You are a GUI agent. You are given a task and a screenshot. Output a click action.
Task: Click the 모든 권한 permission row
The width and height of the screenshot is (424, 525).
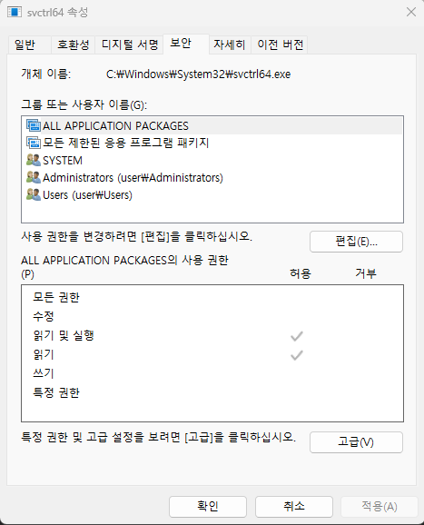click(212, 297)
